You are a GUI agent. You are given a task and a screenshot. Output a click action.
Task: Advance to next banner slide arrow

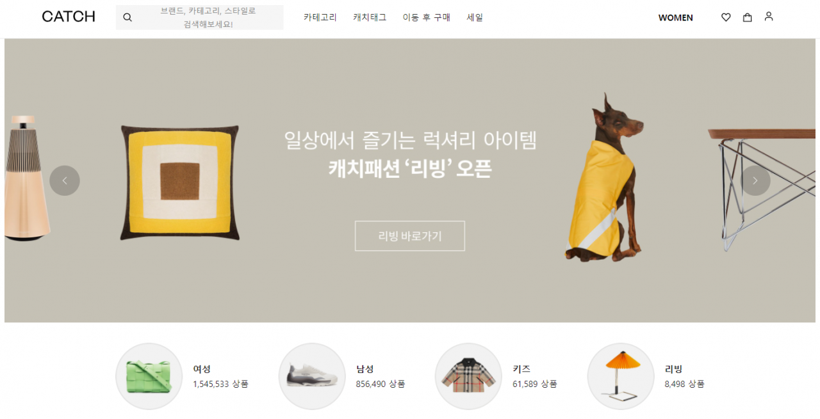coord(755,180)
